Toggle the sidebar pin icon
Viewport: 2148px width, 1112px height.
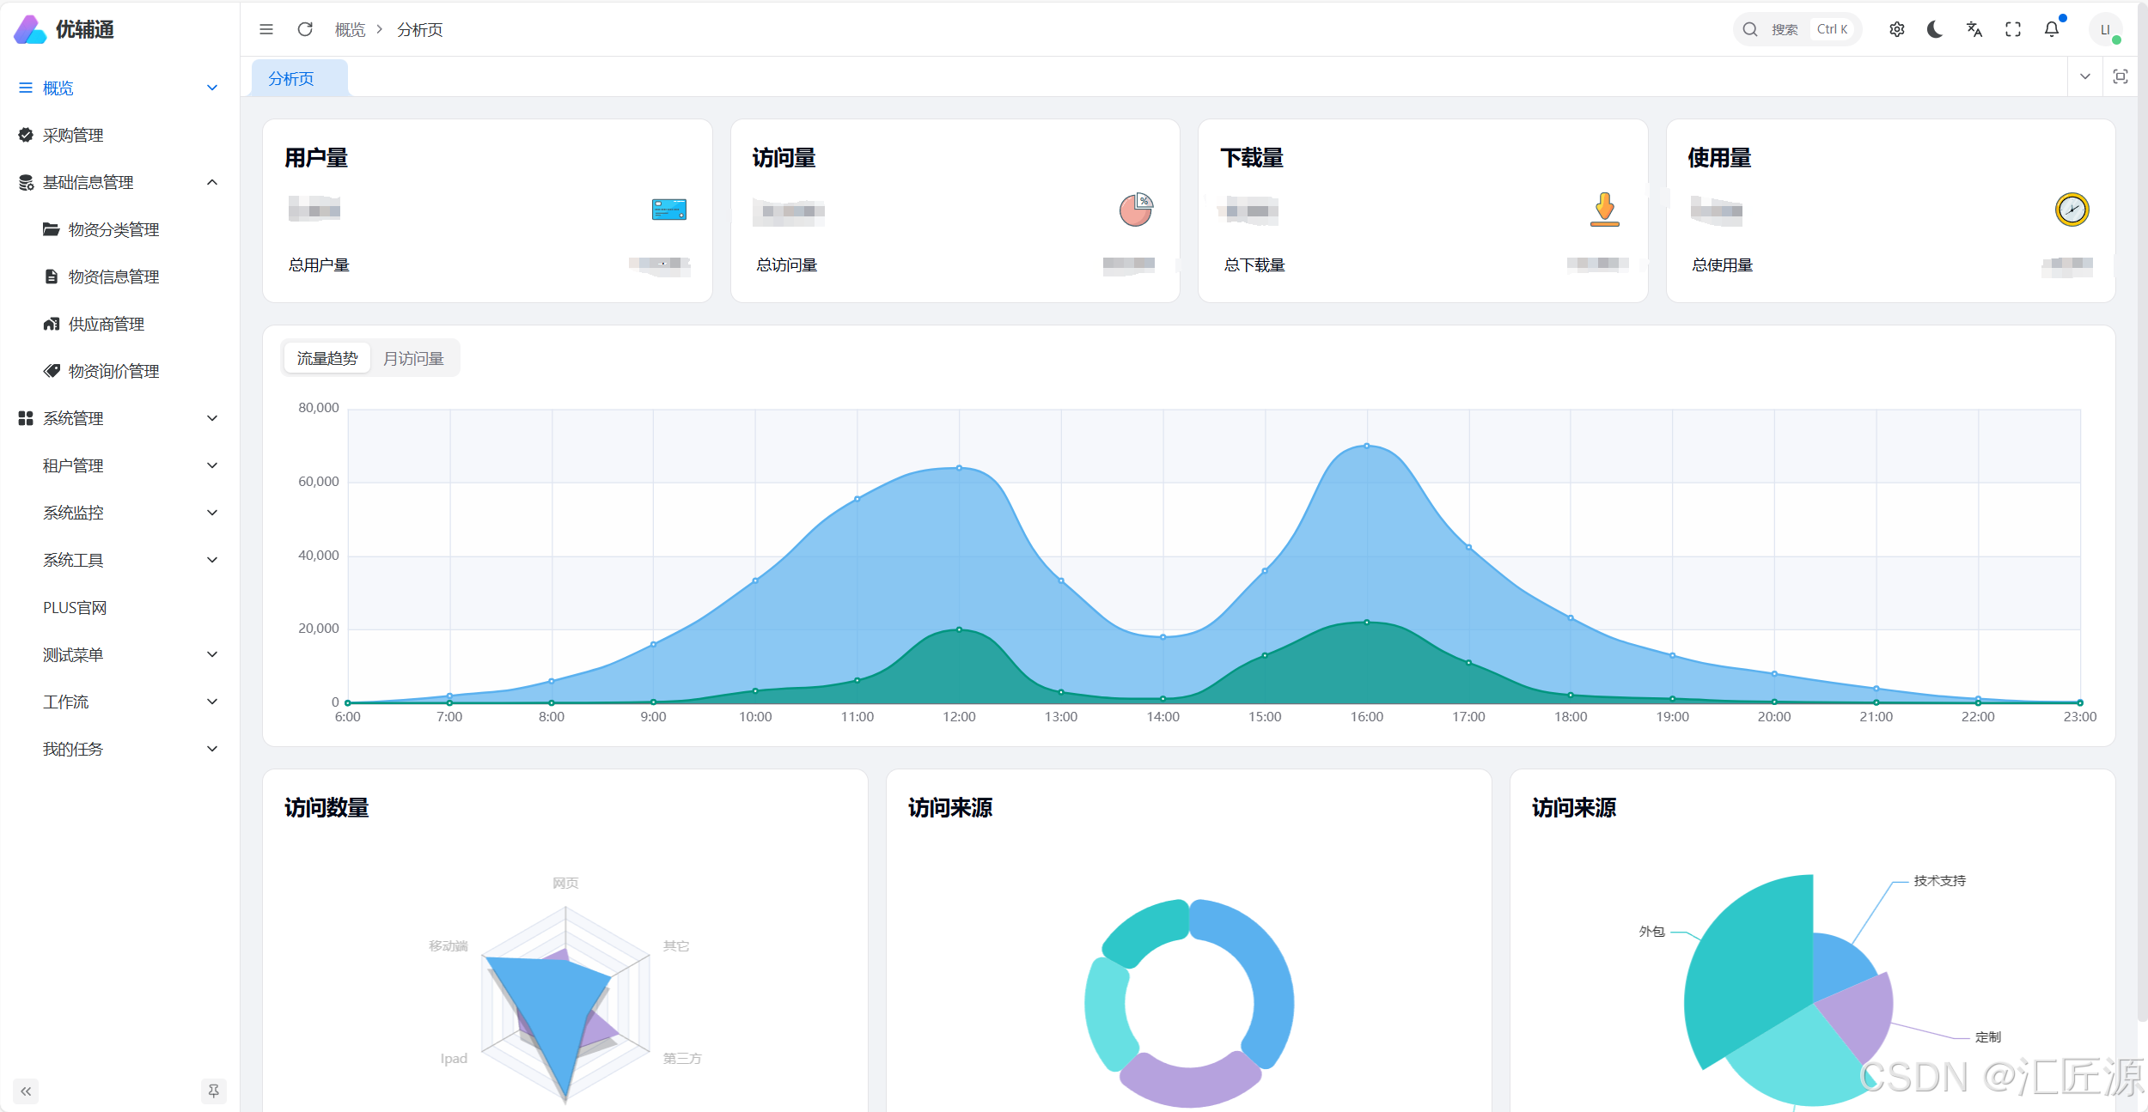pos(213,1091)
